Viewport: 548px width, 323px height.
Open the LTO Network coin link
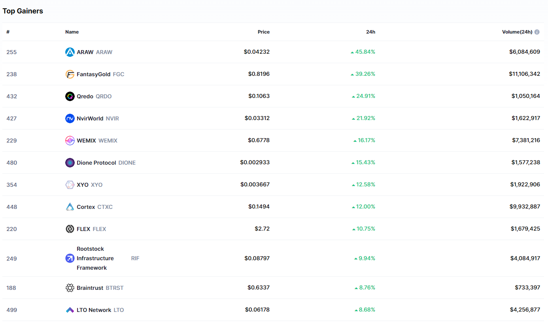94,310
